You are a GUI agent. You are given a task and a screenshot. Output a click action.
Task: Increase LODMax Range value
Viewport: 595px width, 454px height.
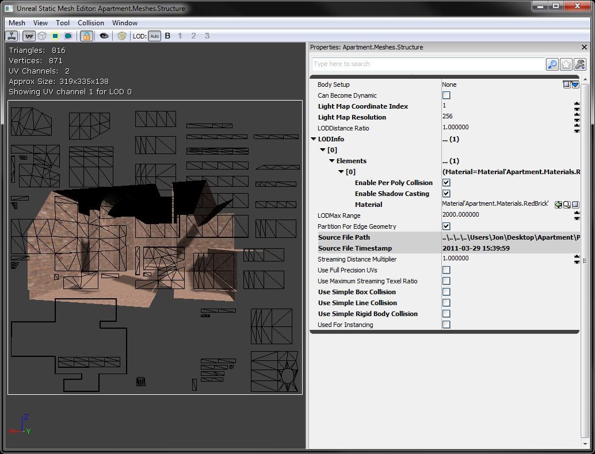point(577,213)
